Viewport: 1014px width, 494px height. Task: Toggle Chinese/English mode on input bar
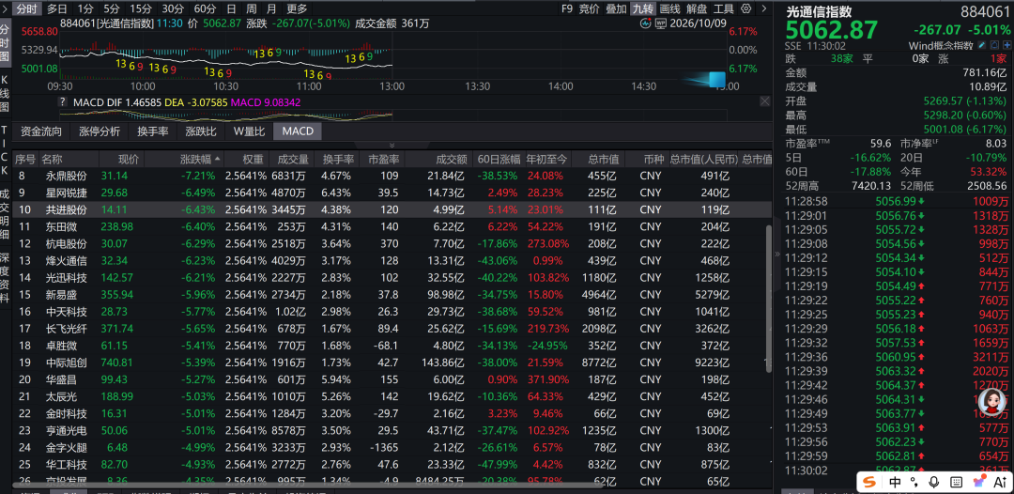click(x=895, y=482)
